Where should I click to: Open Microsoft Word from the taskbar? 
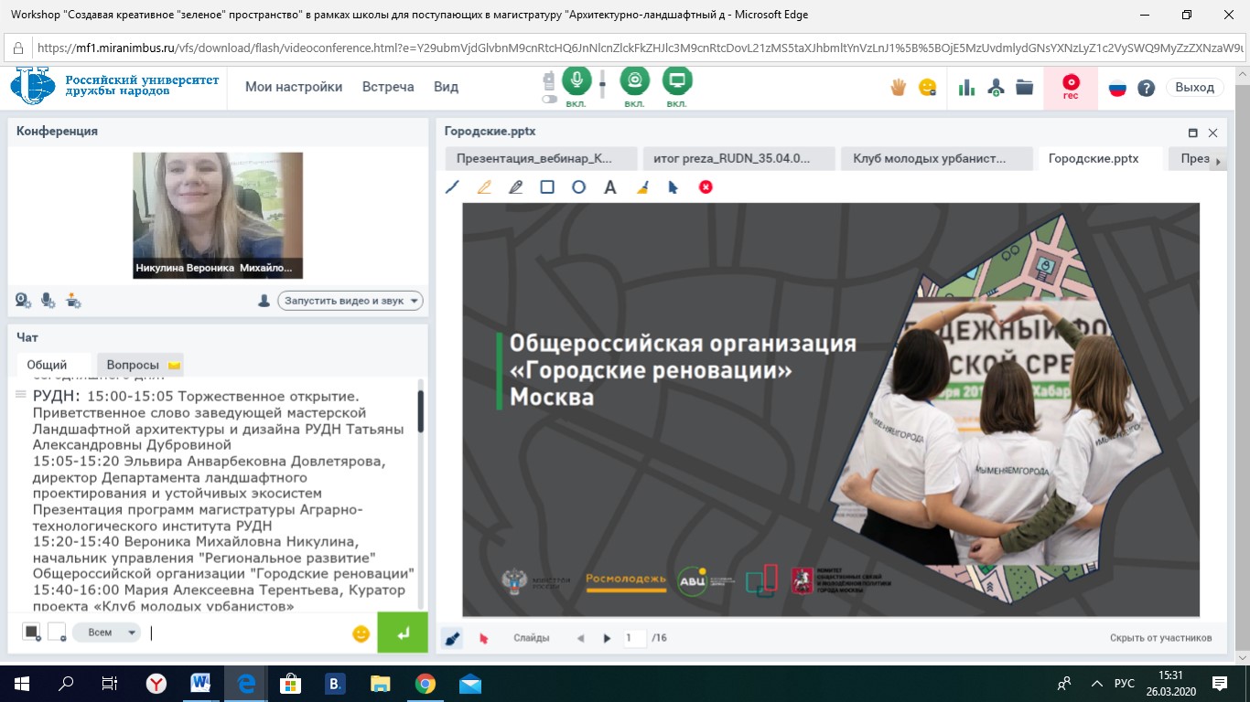click(x=201, y=683)
